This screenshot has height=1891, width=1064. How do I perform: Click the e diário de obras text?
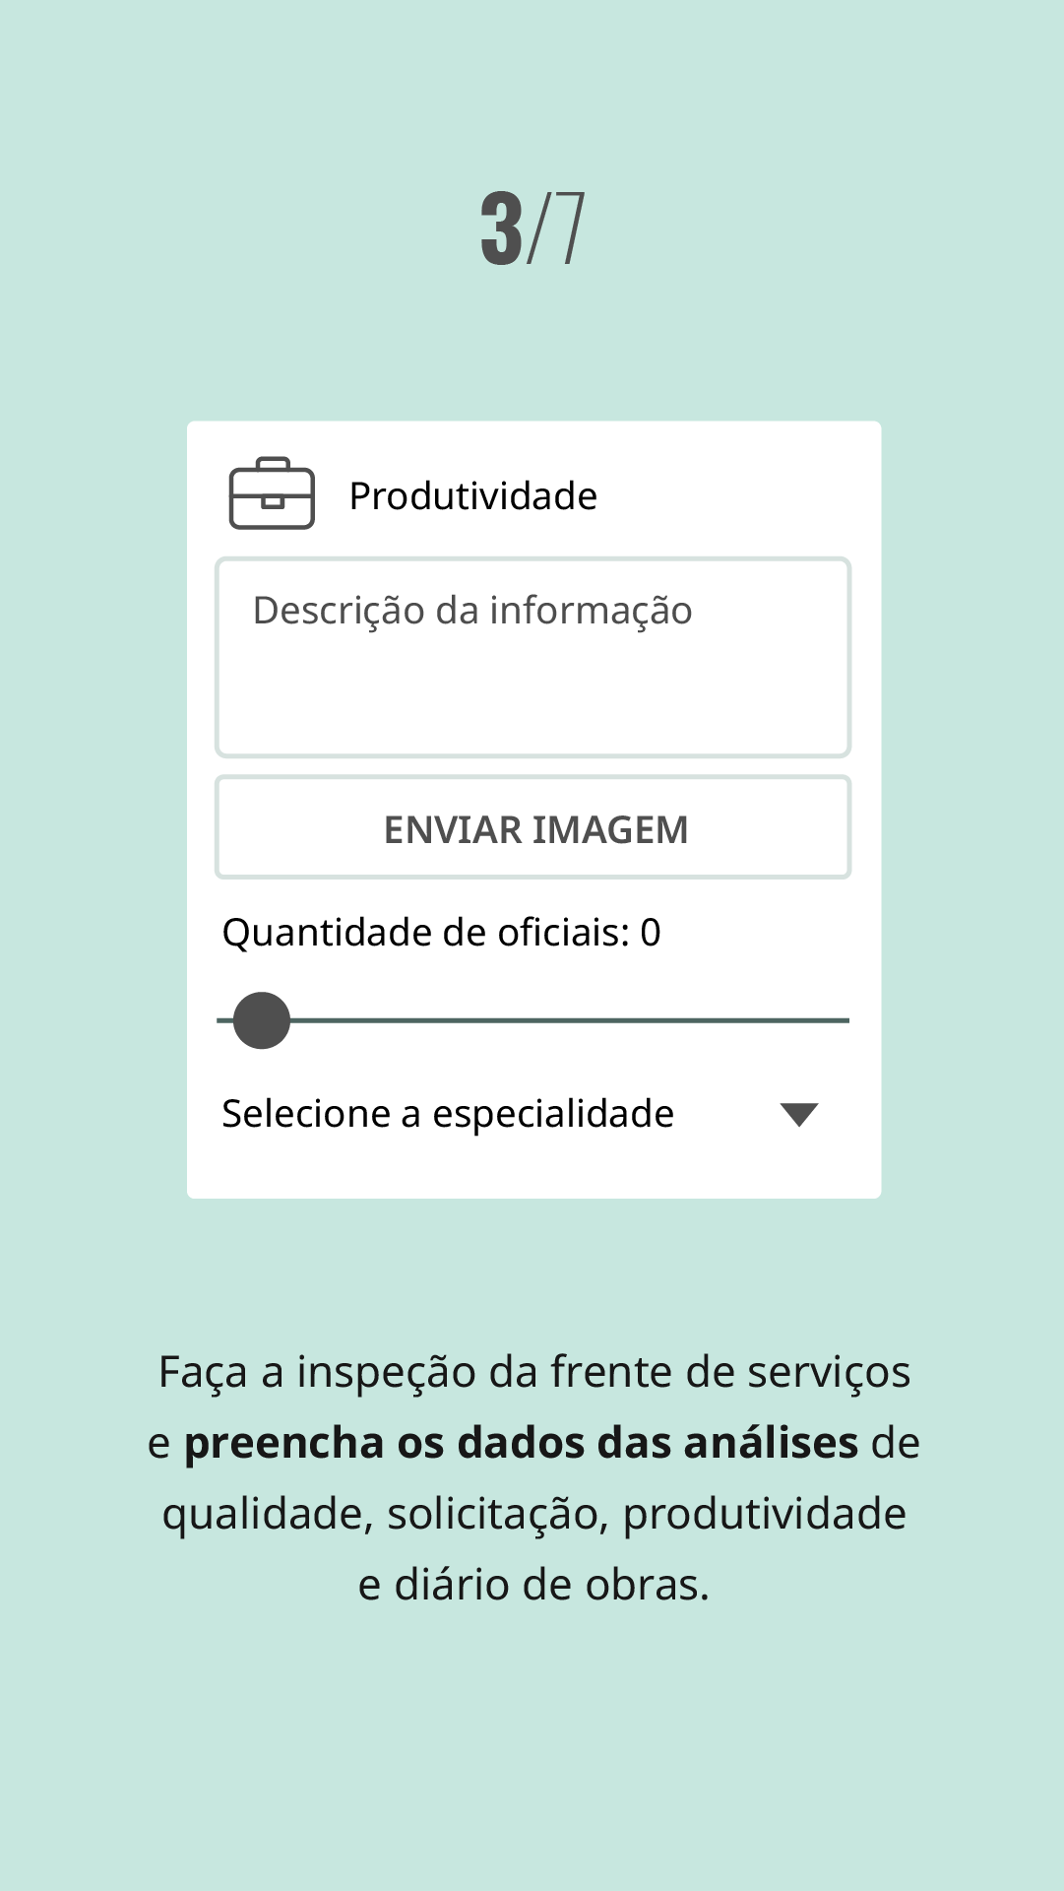tap(532, 1585)
